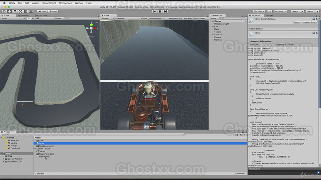
Task: Collapse the Starter scene in Hierarchy
Action: coord(211,21)
